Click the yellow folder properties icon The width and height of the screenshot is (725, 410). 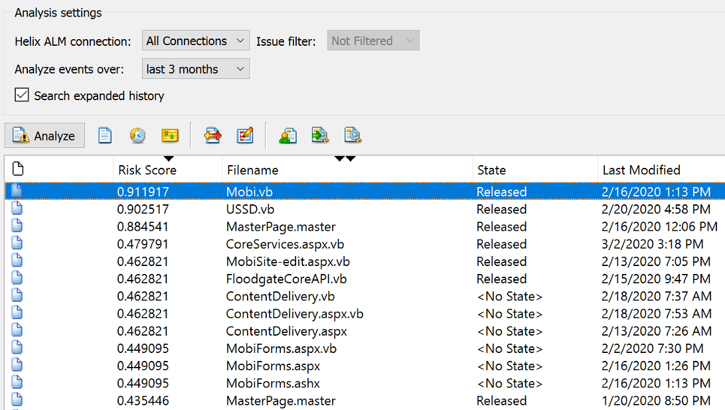pos(170,135)
